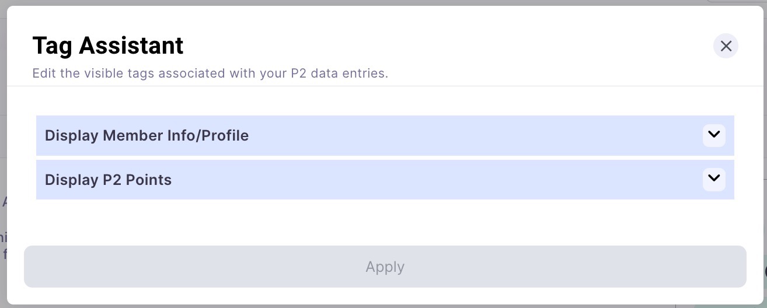
Task: Expand the Display Member Info/Profile chevron
Action: pos(714,135)
